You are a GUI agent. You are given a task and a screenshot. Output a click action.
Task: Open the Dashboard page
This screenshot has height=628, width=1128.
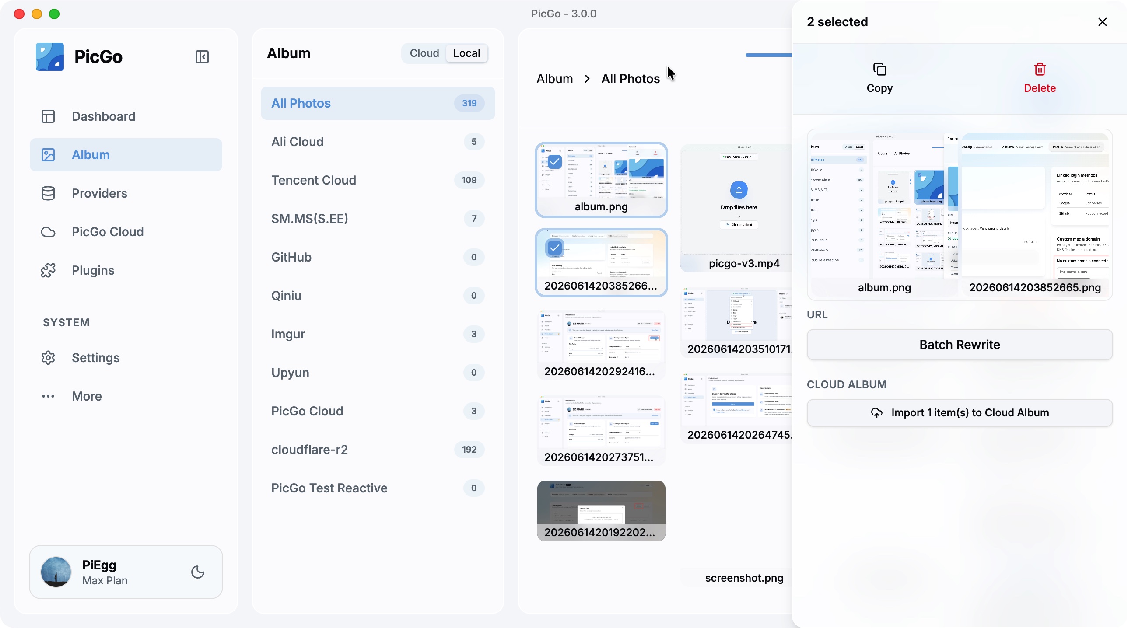coord(126,116)
